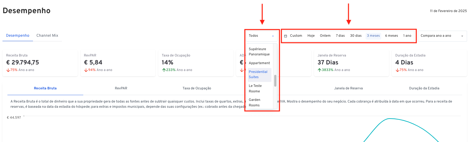Pick Supérieure Panoramique option
The width and height of the screenshot is (472, 142).
click(259, 52)
